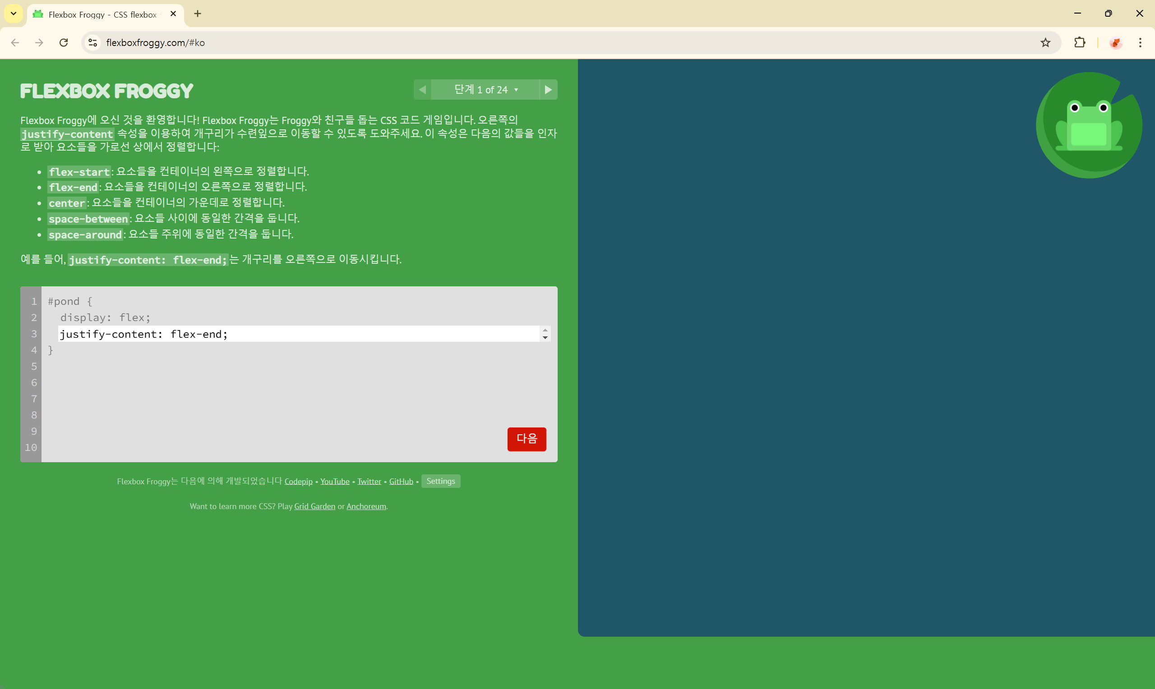Click the input field up scroll arrow
Screen dimensions: 1155x689
pos(545,330)
